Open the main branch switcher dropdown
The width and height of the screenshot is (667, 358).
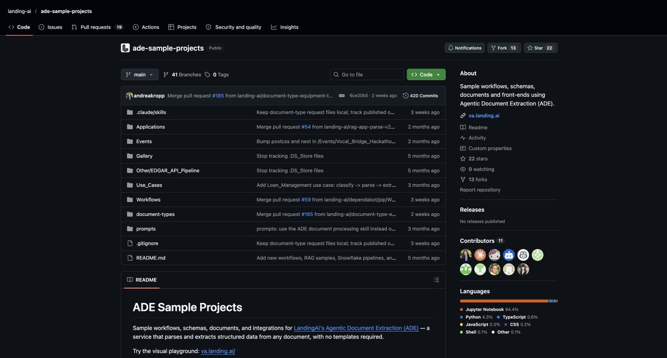coord(140,74)
